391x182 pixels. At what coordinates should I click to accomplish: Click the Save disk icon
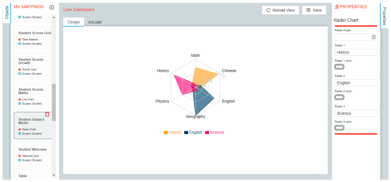(309, 10)
